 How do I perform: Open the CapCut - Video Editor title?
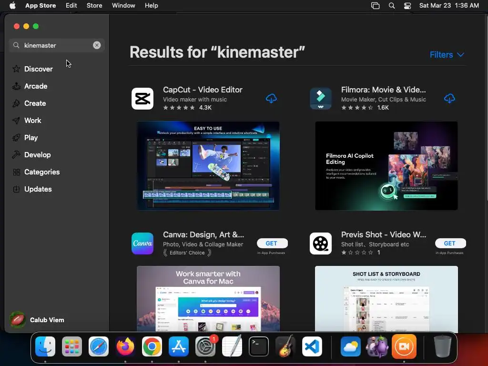[203, 90]
